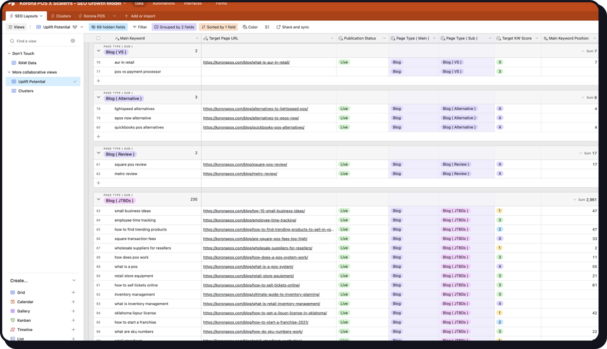Viewport: 607px width, 349px height.
Task: Open the view settings gear icon
Action: [x=73, y=41]
